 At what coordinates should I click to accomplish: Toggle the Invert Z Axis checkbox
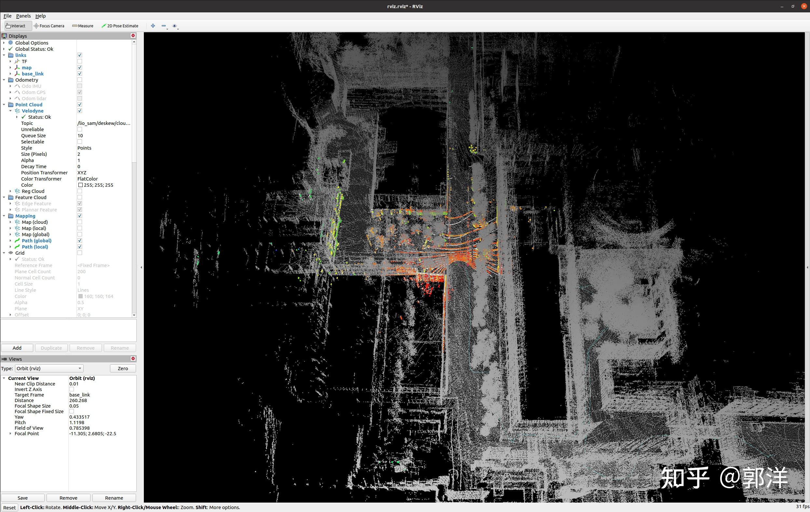[72, 389]
